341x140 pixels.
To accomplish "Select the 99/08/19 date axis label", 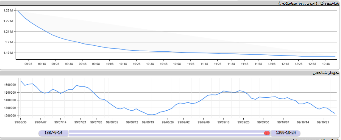I will (148, 122).
